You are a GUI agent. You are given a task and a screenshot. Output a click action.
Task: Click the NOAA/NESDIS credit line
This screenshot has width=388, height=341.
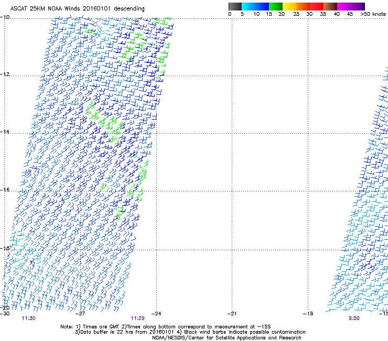pos(227,338)
